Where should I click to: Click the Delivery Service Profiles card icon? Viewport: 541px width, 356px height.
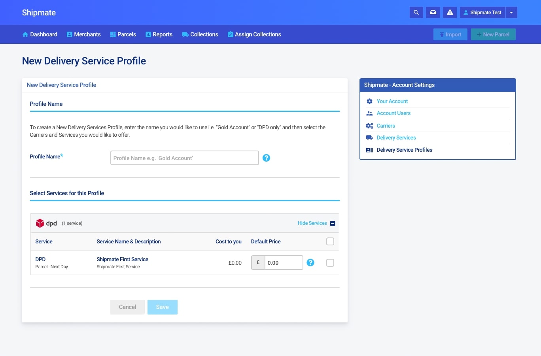pyautogui.click(x=369, y=150)
